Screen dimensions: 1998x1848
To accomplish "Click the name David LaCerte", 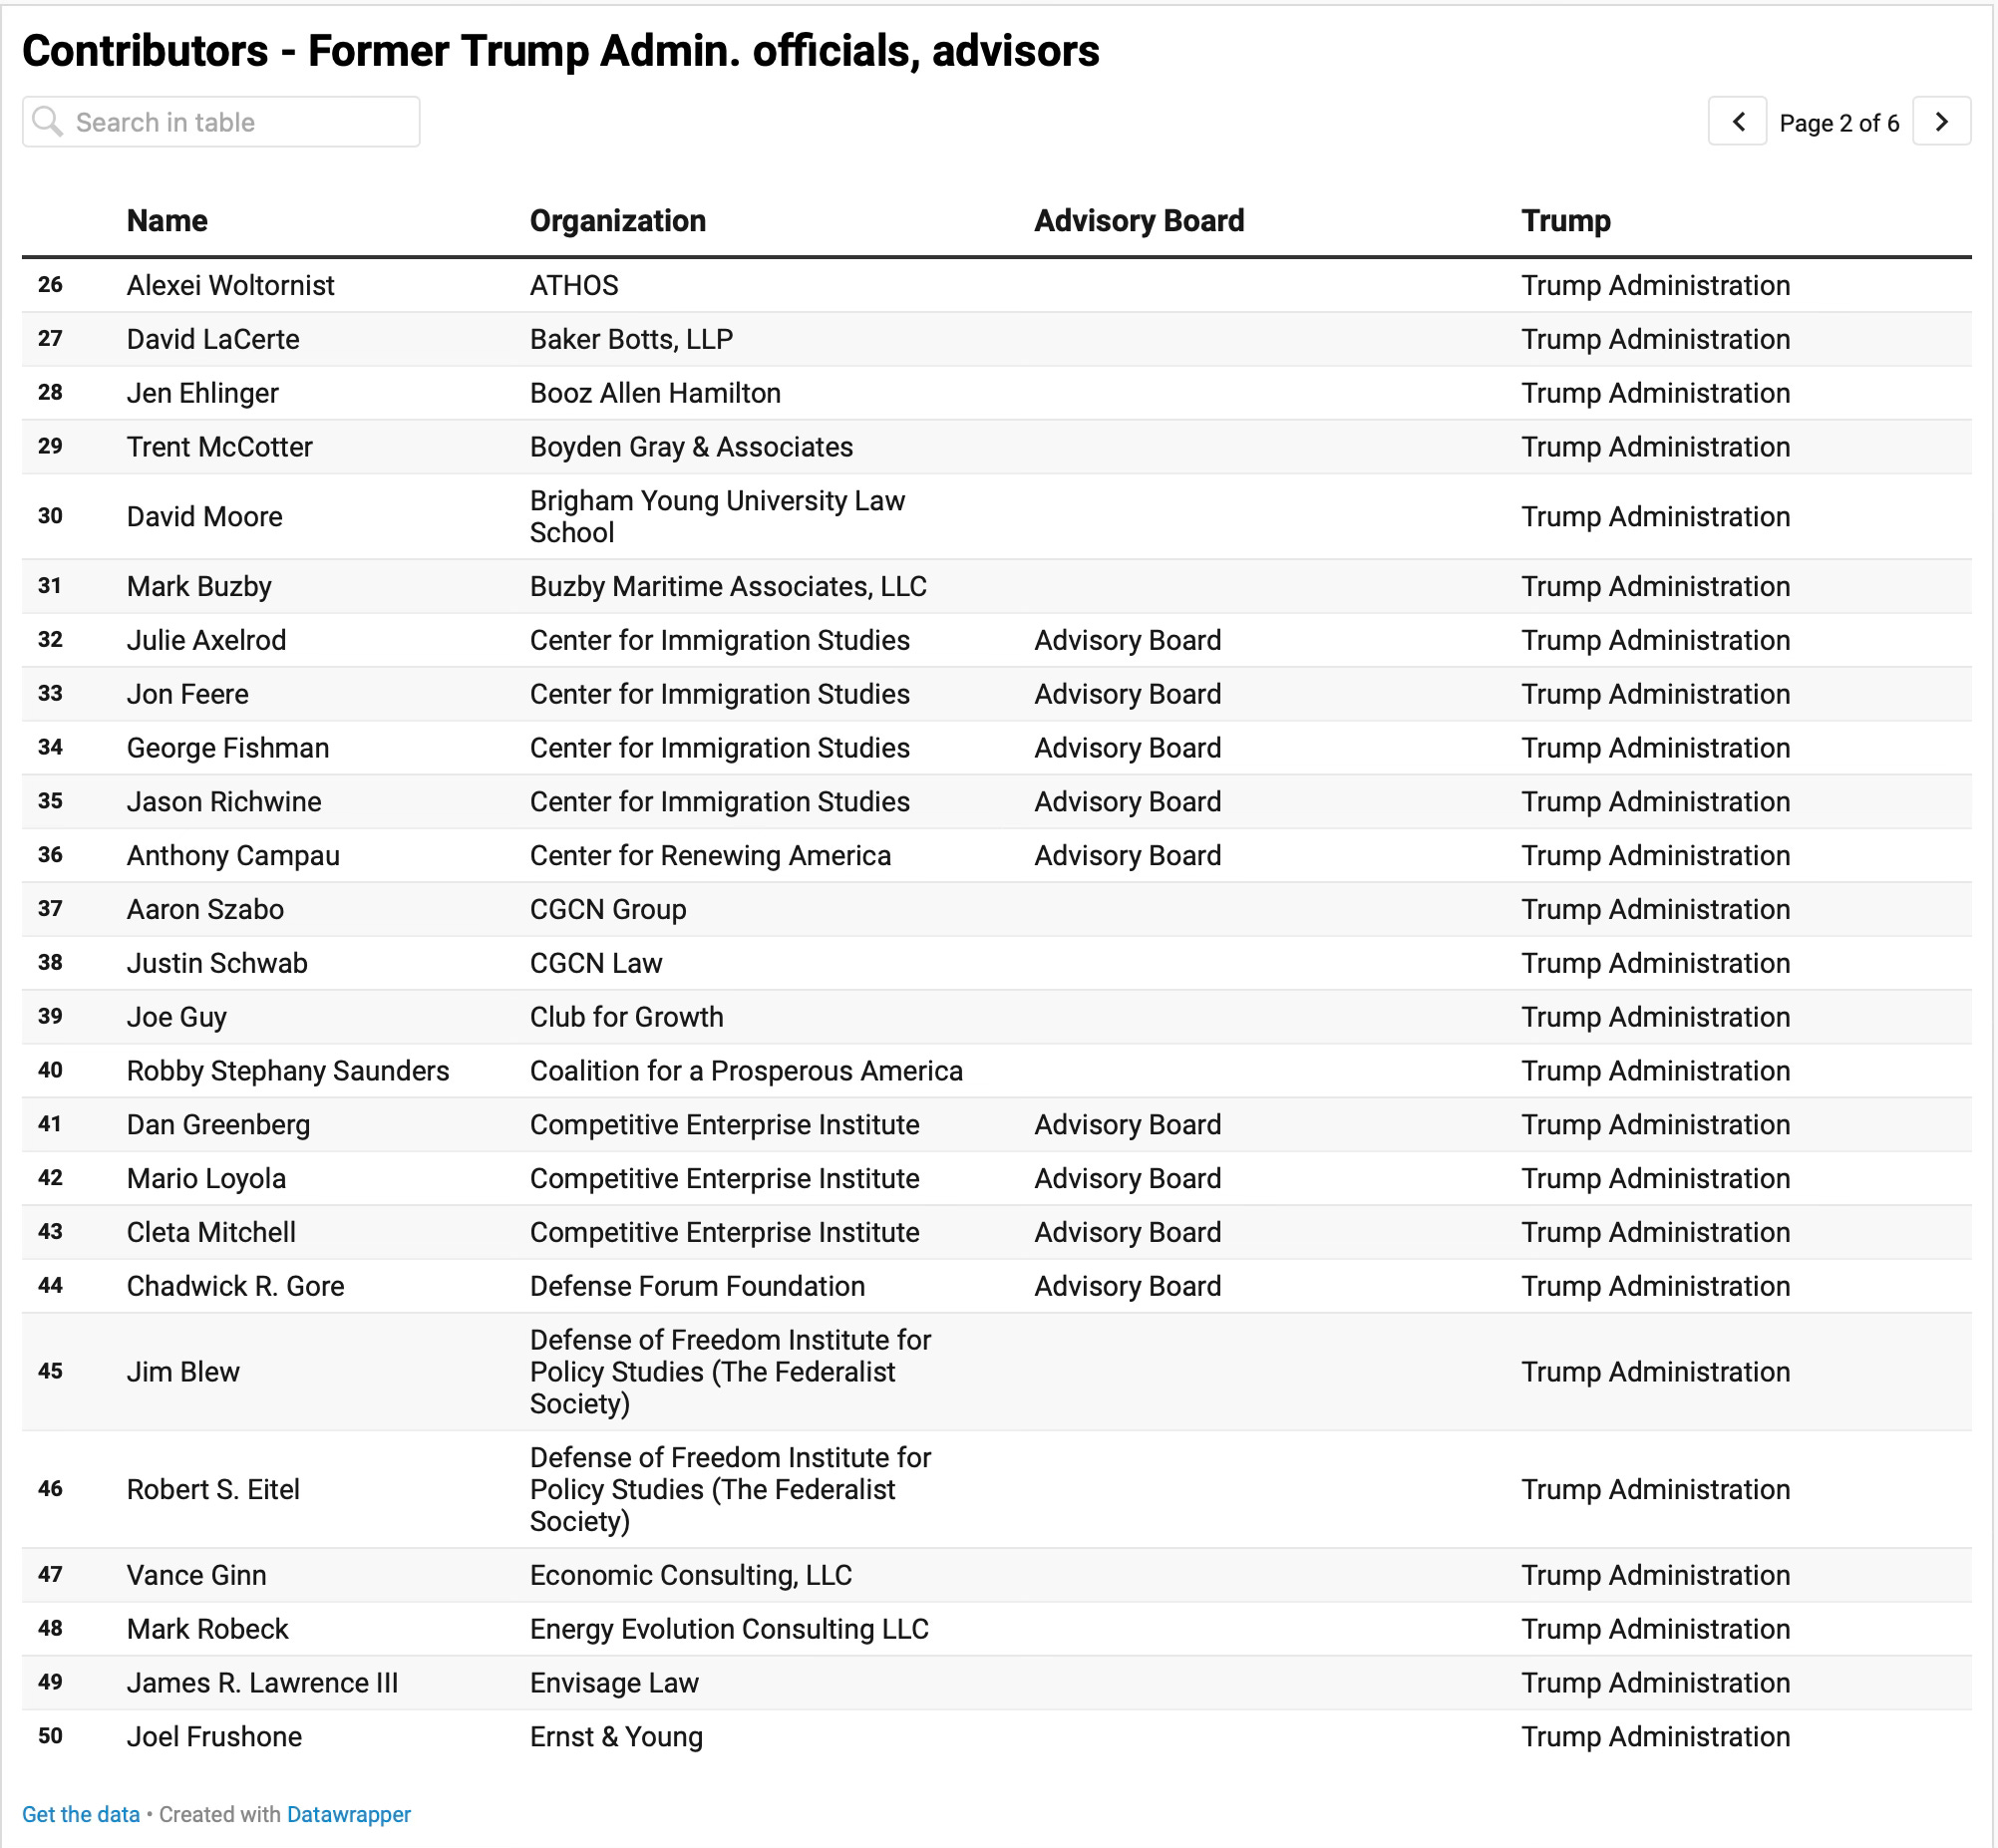I will (213, 340).
